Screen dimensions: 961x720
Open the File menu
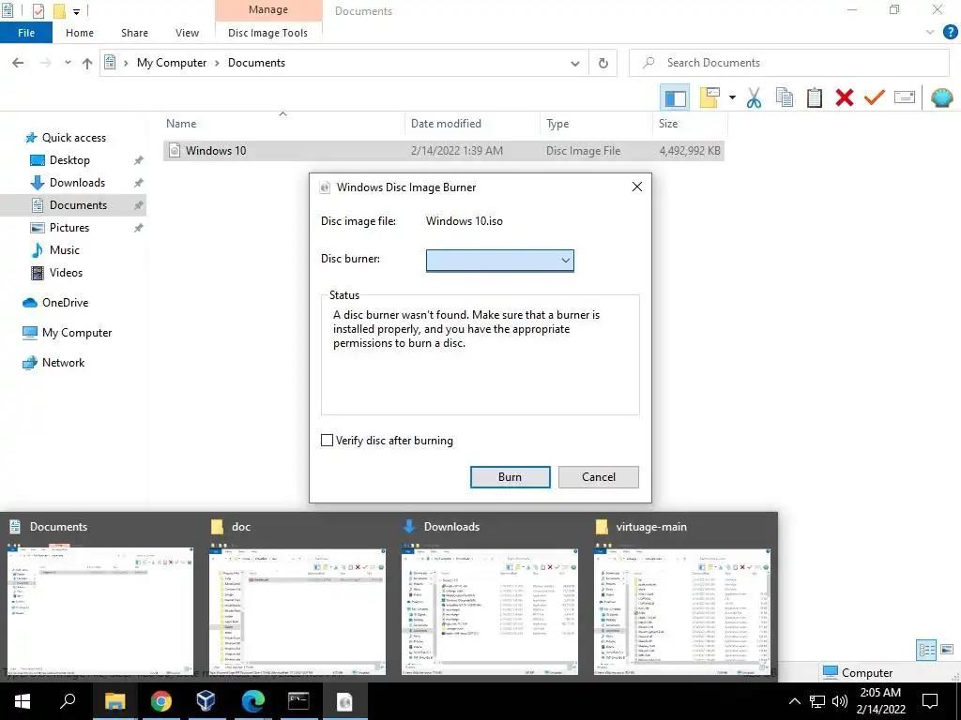(x=26, y=33)
